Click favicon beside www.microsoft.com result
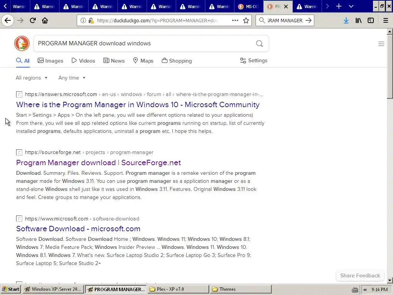Screen dimensions: 393x295 click(x=19, y=219)
